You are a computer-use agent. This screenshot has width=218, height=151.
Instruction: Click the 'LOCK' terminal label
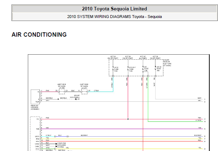click(x=37, y=136)
